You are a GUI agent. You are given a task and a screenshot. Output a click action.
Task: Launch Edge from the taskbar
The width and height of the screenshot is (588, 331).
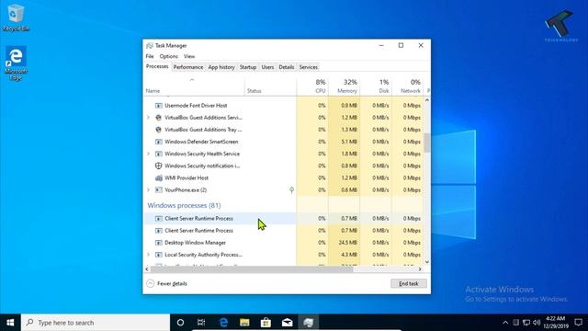point(223,323)
